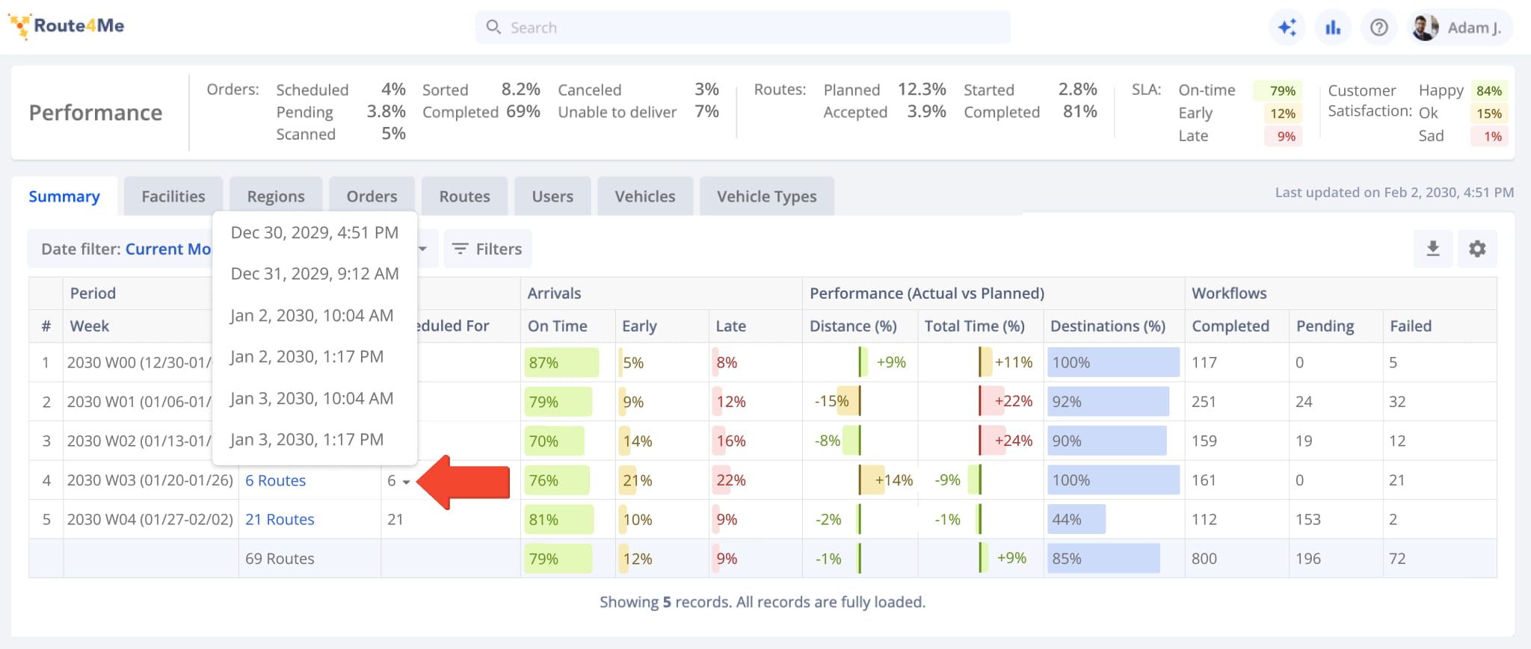1531x649 pixels.
Task: Expand the 6 scheduled dates dropdown arrow
Action: coord(406,482)
